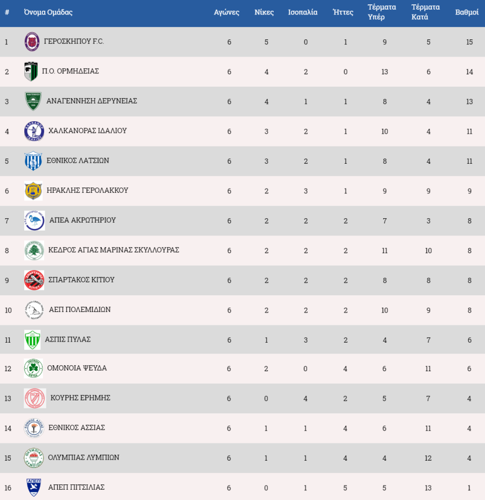Click the ΟΜΟΝΟΙΑ ΨΕΥΔΑ shamrock logo
485x500 pixels.
tap(33, 368)
